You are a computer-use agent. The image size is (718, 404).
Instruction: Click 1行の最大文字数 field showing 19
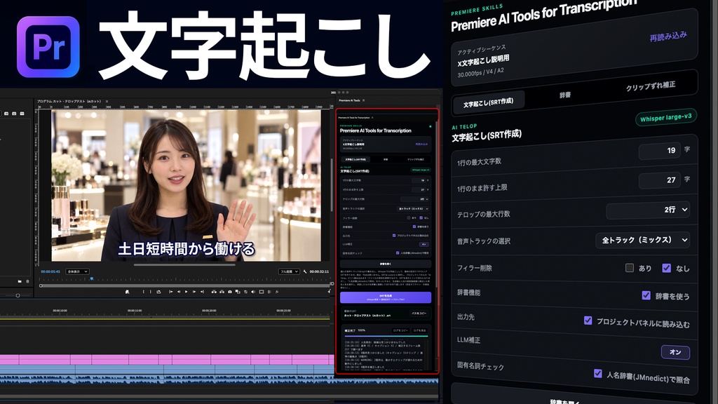[659, 151]
